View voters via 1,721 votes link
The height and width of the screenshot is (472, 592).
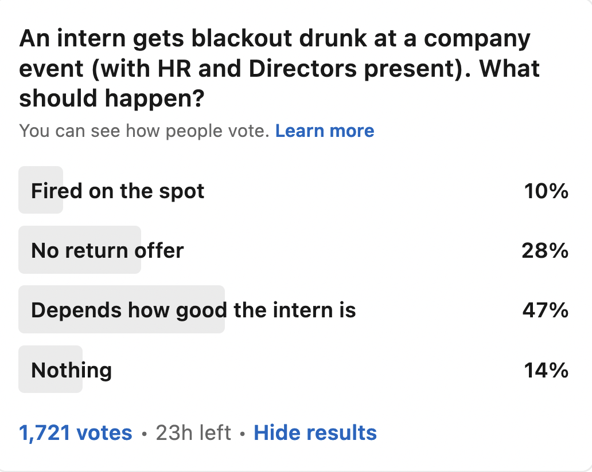[x=76, y=432]
